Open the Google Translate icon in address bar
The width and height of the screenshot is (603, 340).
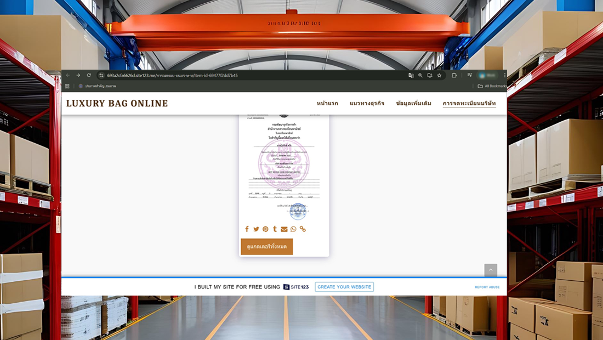[x=411, y=76]
